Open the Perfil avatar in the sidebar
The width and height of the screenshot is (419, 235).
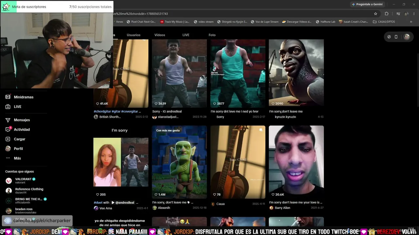pyautogui.click(x=8, y=149)
